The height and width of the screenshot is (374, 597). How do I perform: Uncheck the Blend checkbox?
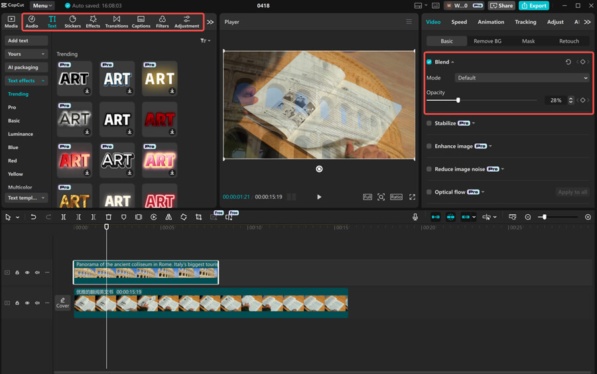(429, 62)
